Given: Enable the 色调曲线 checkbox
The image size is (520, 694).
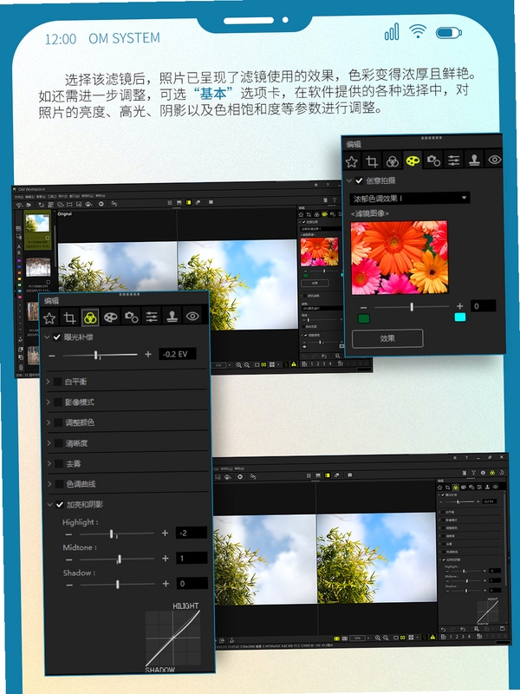Looking at the screenshot, I should point(59,484).
